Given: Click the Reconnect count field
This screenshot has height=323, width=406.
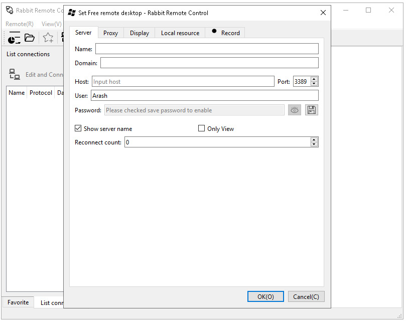Looking at the screenshot, I should click(217, 142).
